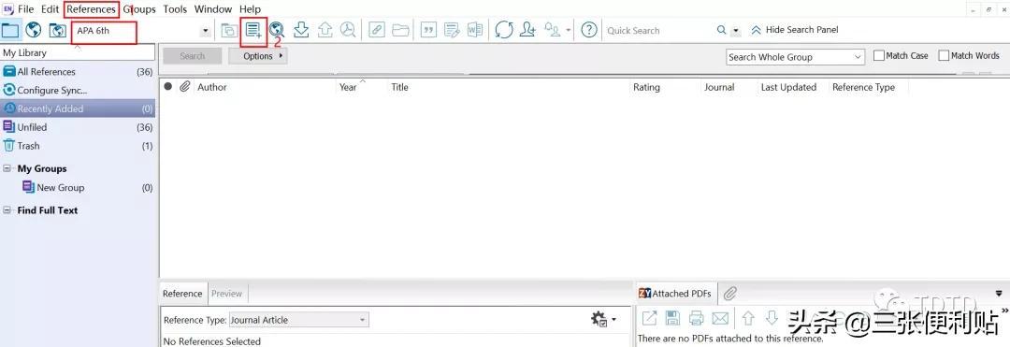The image size is (1010, 347).
Task: Create a New Reference via toolbar icon
Action: (253, 30)
